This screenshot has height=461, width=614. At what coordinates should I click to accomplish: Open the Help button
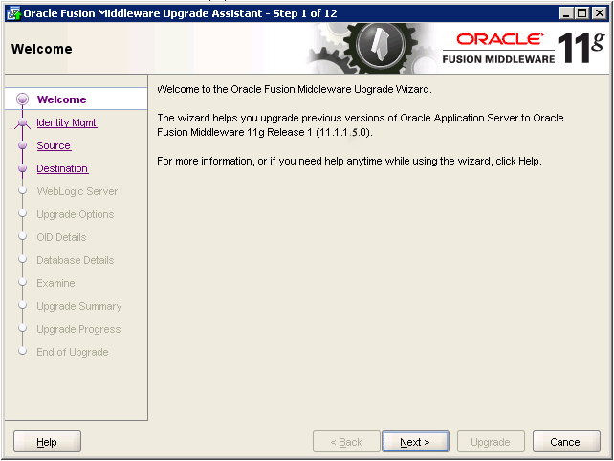tap(47, 442)
